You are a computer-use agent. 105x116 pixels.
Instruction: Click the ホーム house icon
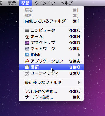(x=27, y=37)
